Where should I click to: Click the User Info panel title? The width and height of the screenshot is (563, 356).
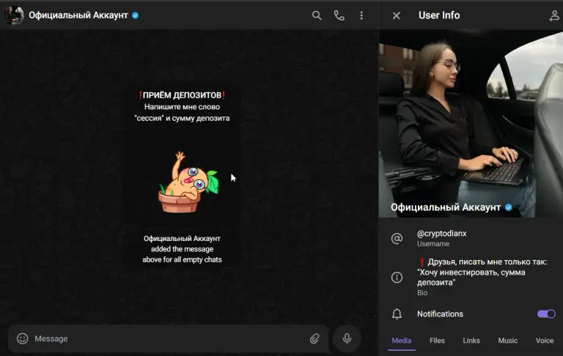(x=439, y=15)
